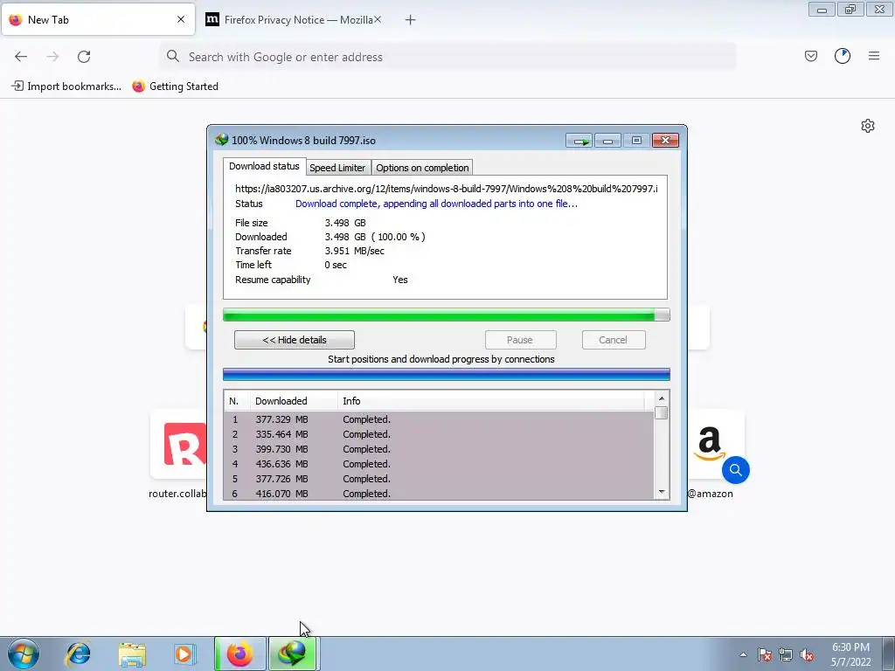The width and height of the screenshot is (895, 671).
Task: Click the connections list scrollbar thumb
Action: point(661,412)
